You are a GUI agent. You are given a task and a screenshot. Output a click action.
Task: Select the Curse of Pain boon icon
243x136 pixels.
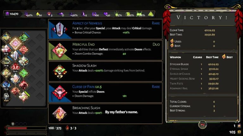point(60,93)
